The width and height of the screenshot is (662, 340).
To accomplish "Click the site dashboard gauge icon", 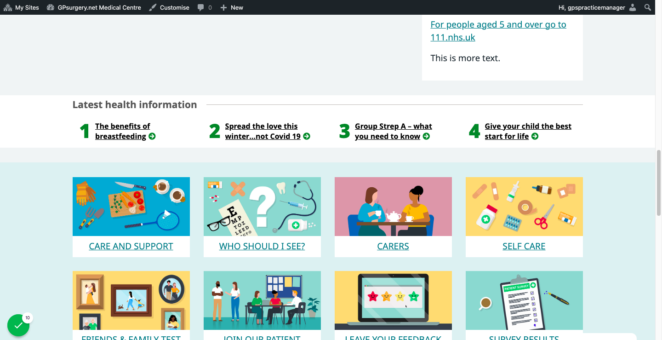I will tap(51, 7).
